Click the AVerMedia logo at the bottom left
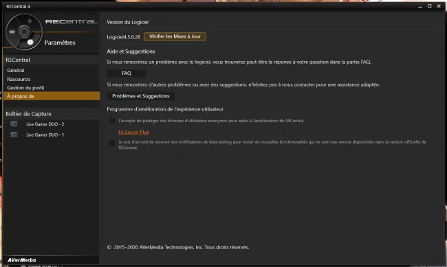Image resolution: width=447 pixels, height=267 pixels. click(22, 260)
